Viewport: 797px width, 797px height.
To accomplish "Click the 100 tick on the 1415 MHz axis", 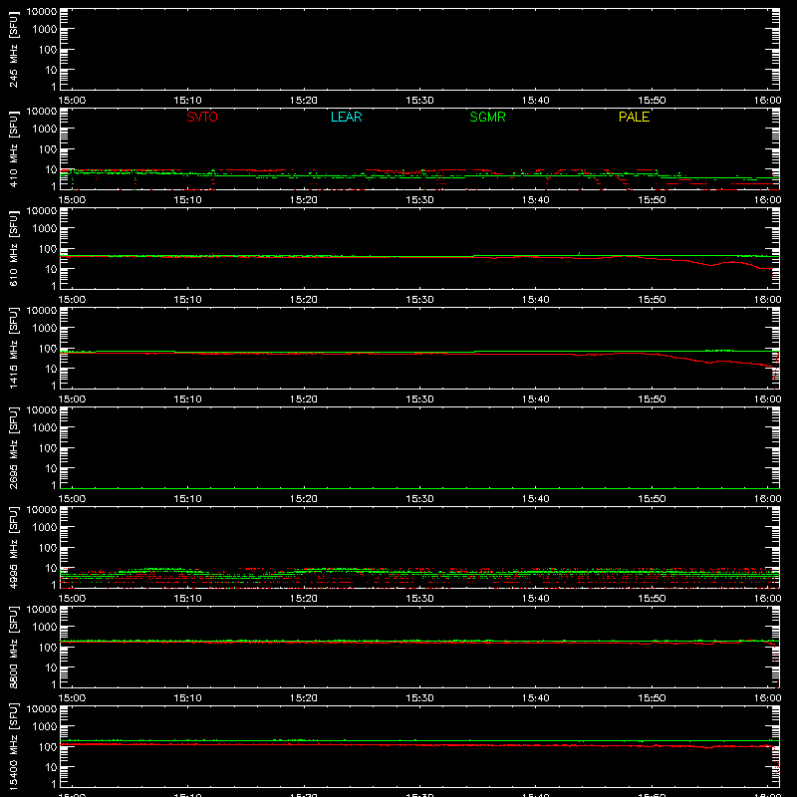I will click(x=49, y=349).
